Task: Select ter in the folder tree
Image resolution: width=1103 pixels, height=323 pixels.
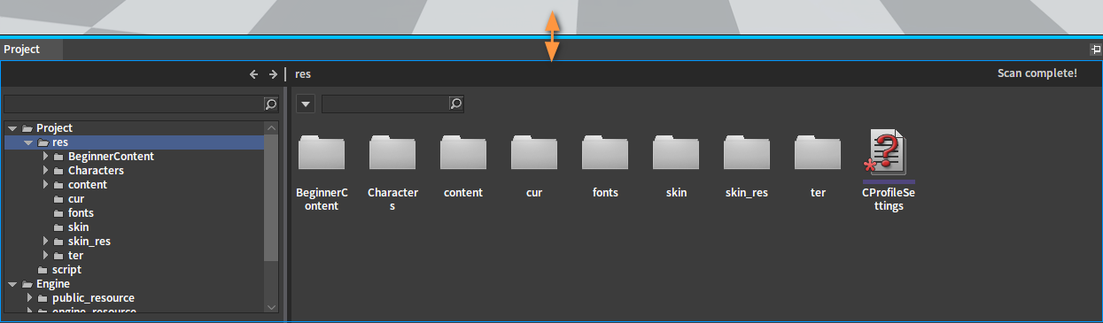Action: pyautogui.click(x=75, y=256)
